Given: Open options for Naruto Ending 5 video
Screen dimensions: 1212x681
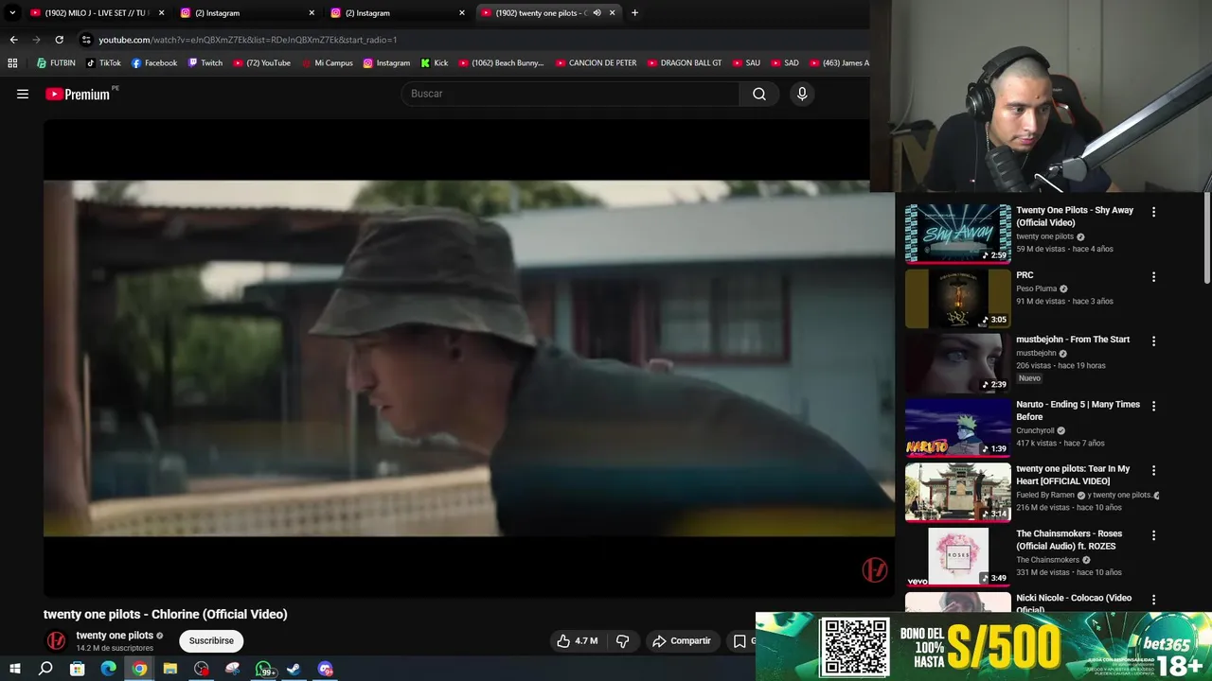Looking at the screenshot, I should coord(1153,406).
